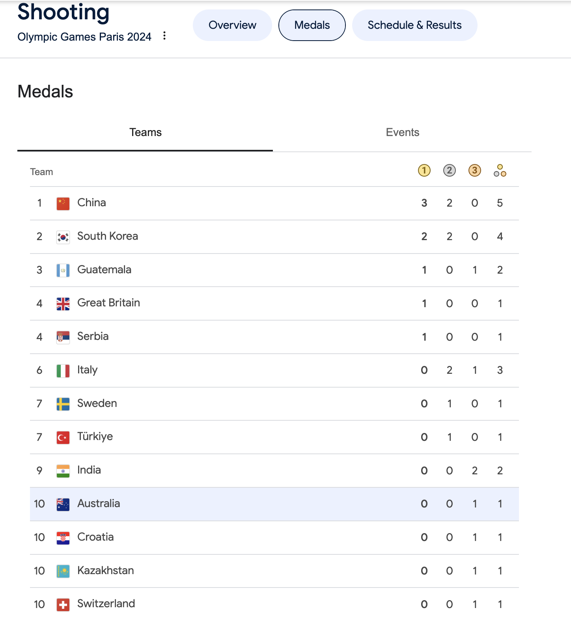This screenshot has width=571, height=623.
Task: Click the Great Britain flag icon
Action: pos(63,304)
